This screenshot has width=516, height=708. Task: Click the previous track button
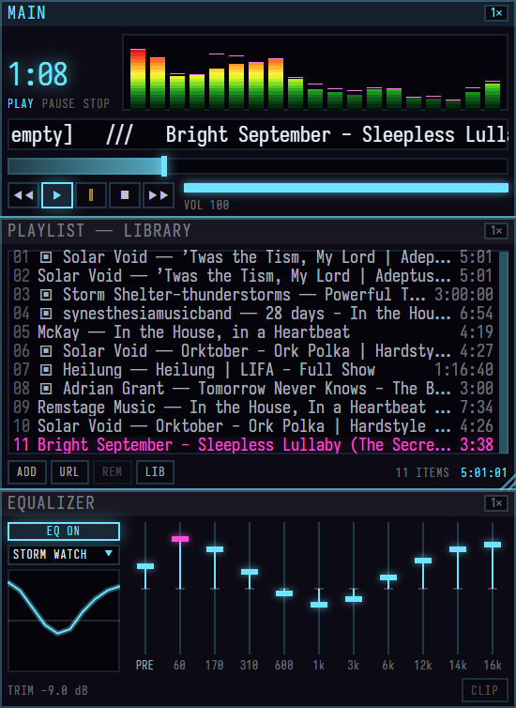[x=23, y=195]
